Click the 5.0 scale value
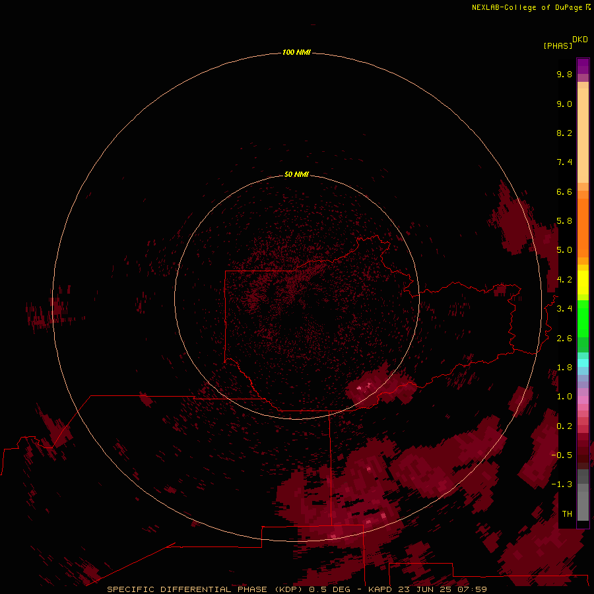This screenshot has width=594, height=594. click(x=564, y=250)
